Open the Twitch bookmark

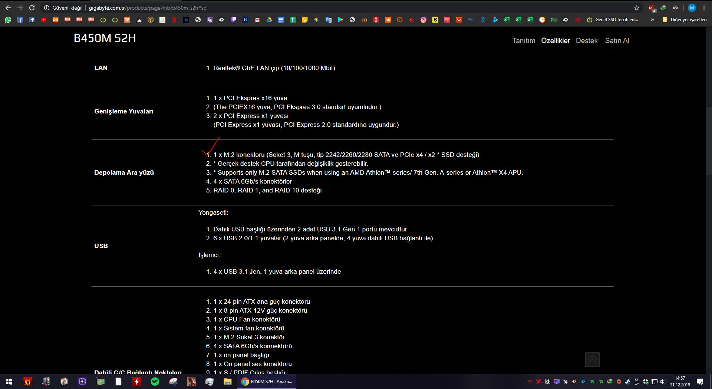[x=234, y=20]
